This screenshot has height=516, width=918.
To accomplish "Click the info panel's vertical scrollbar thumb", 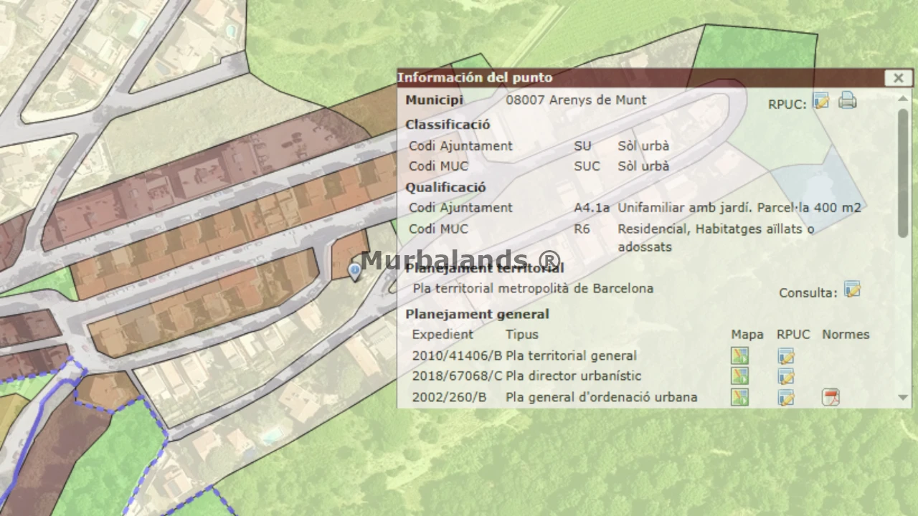I will [903, 172].
